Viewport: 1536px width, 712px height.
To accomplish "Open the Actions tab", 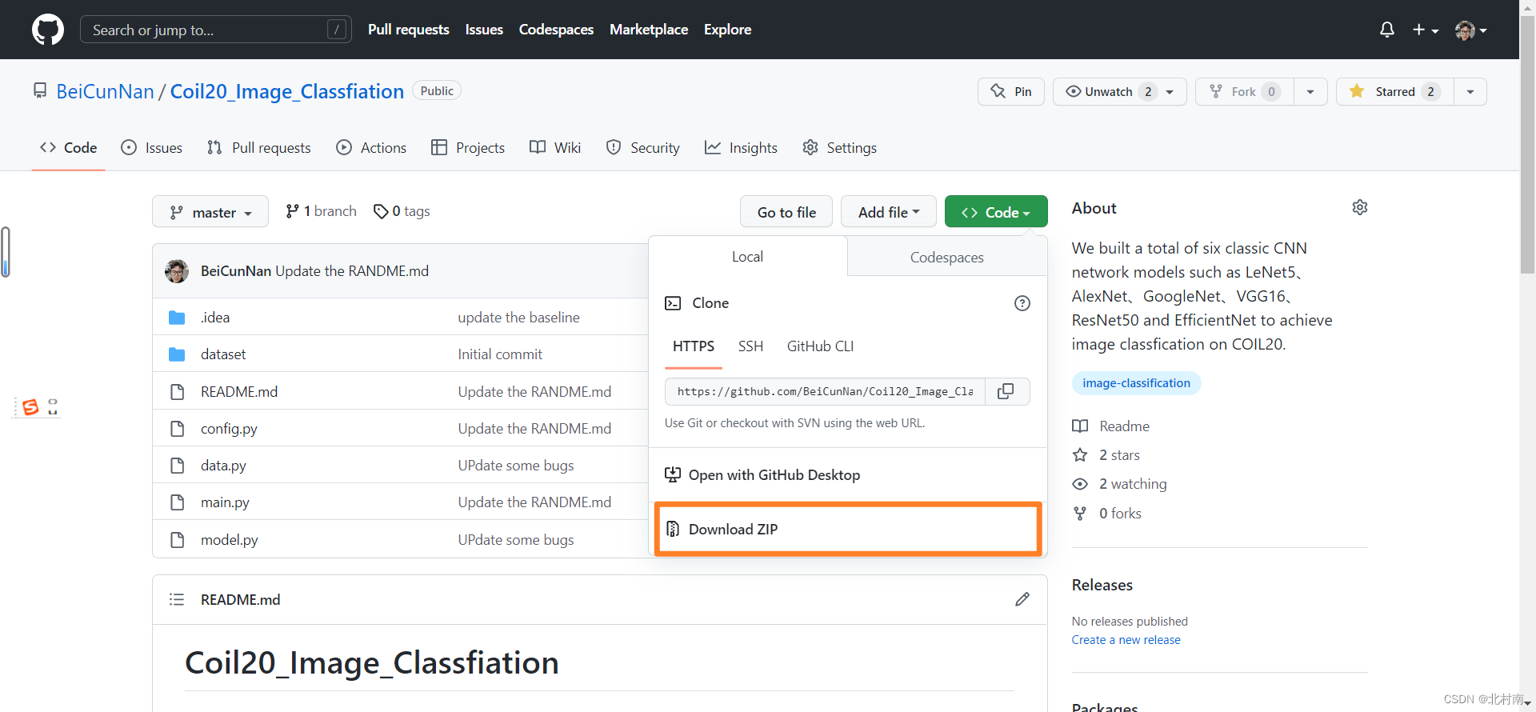I will point(371,148).
